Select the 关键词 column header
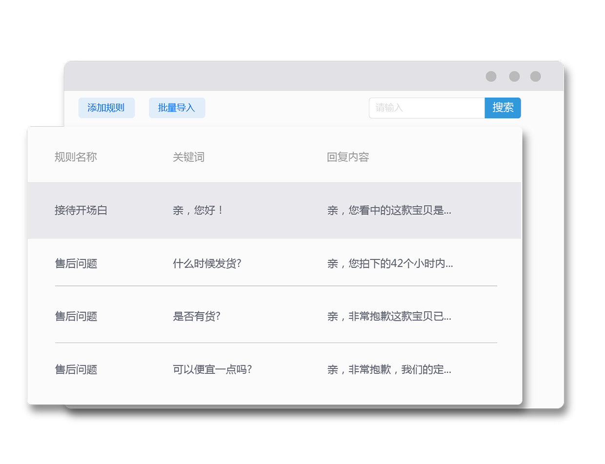 click(188, 157)
